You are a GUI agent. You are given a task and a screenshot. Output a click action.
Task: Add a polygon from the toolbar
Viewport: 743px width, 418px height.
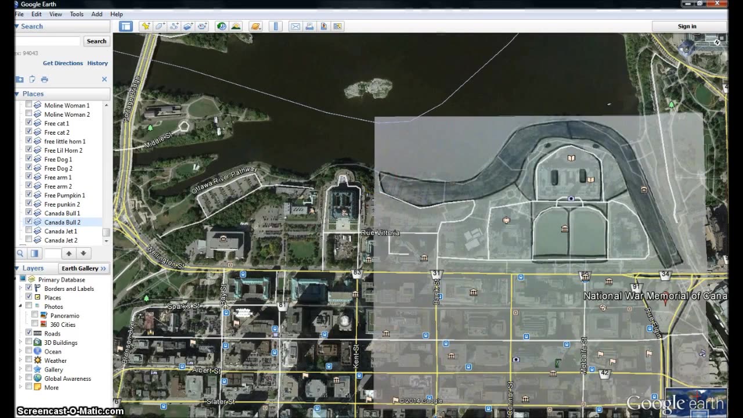160,26
